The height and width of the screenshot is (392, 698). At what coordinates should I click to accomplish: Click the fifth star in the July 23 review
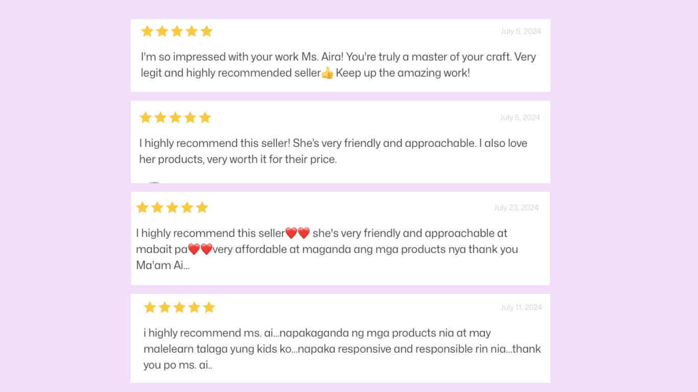[x=202, y=208]
